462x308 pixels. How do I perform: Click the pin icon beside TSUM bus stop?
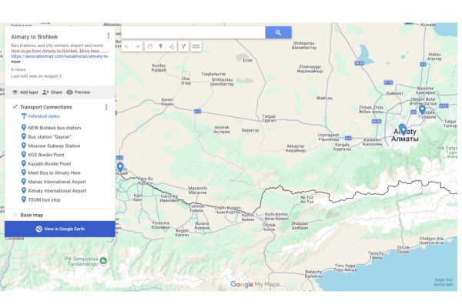point(24,199)
